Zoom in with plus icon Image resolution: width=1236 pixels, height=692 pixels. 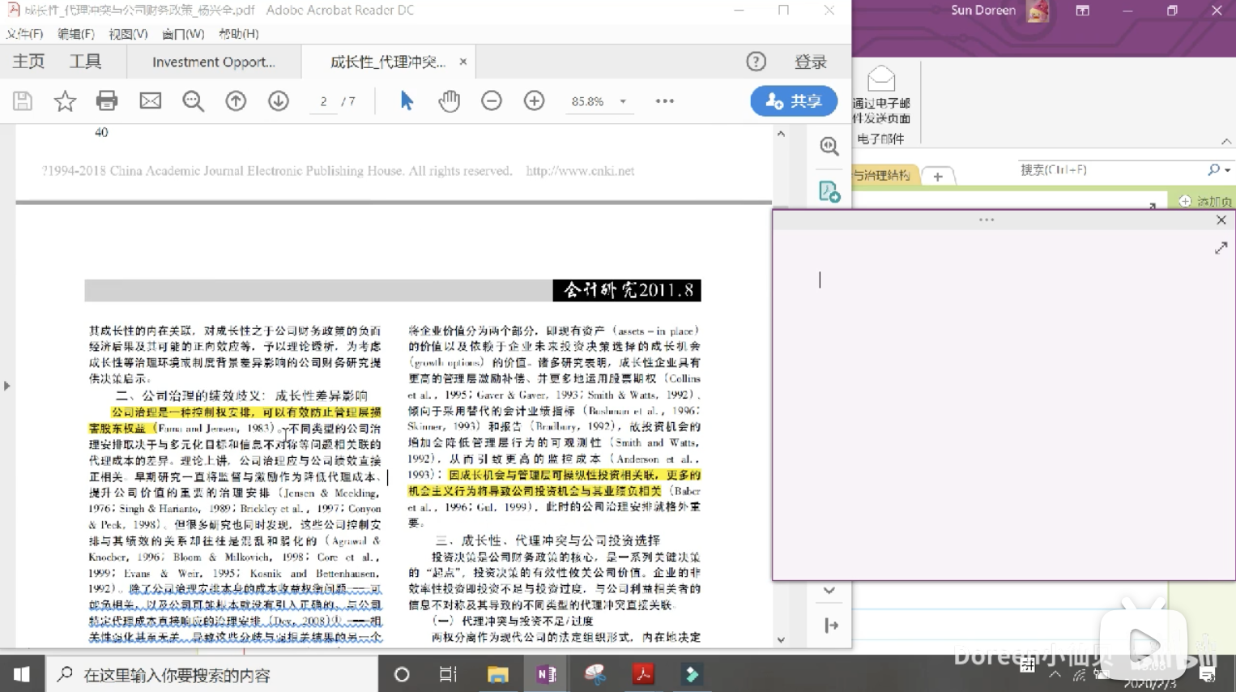535,101
